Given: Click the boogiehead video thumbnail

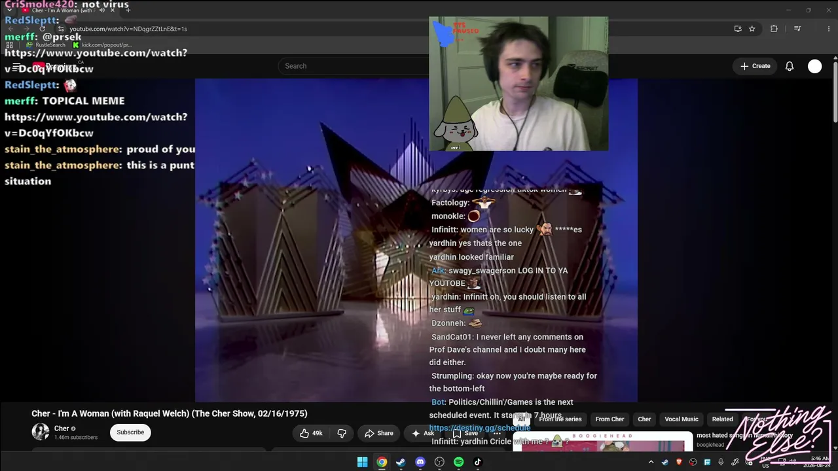Looking at the screenshot, I should point(602,442).
